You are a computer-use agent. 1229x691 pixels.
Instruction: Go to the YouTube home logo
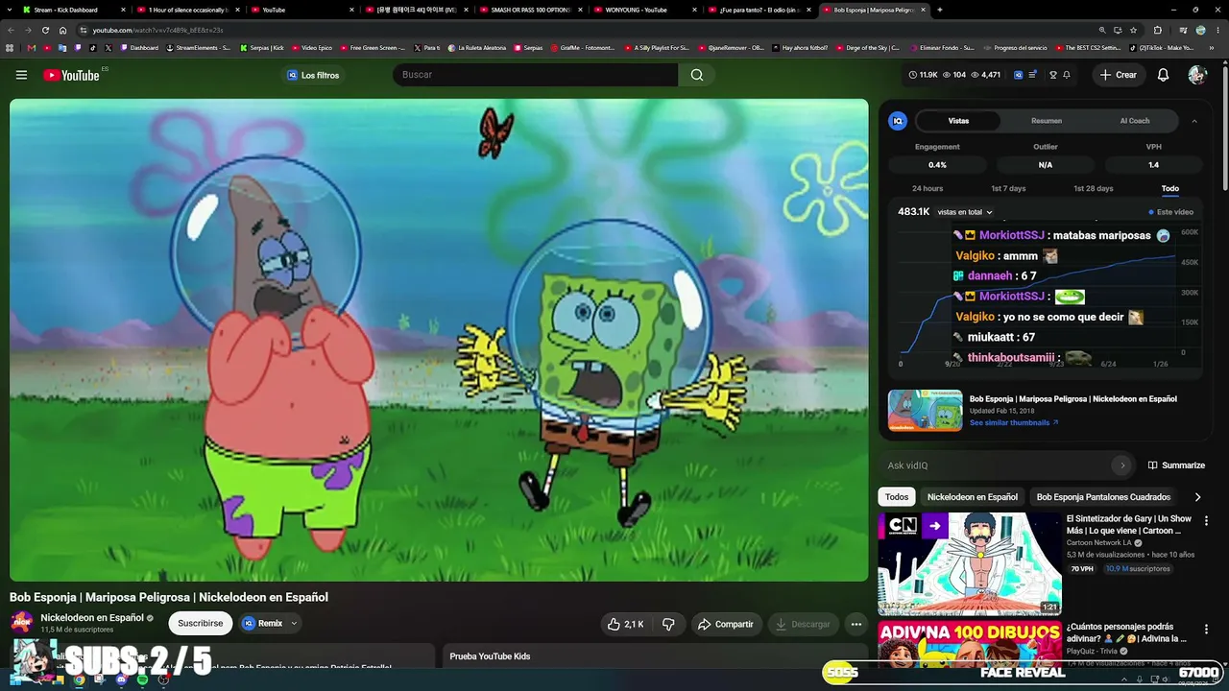(72, 75)
